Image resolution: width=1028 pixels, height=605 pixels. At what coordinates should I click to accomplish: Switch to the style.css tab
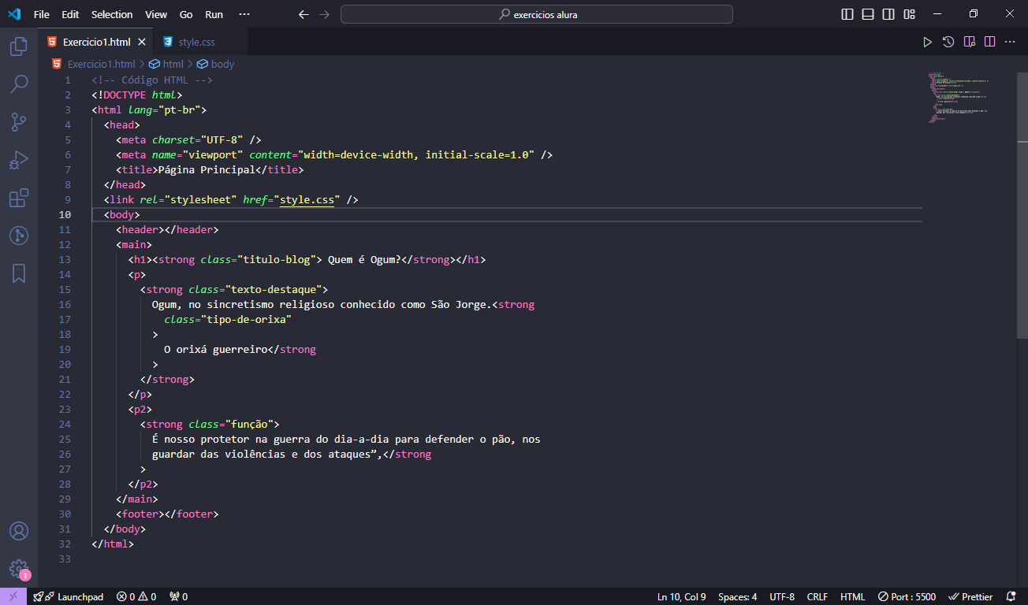[x=196, y=42]
